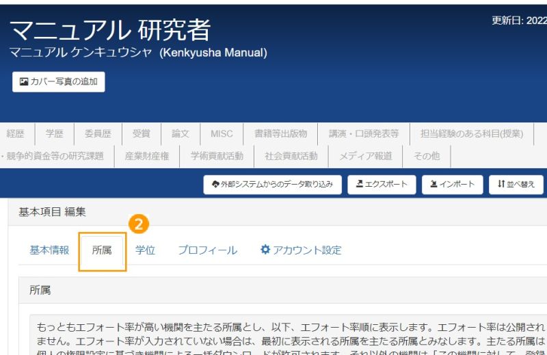Select 担当経験のある科目(授業) tab
The width and height of the screenshot is (547, 355).
click(x=472, y=133)
